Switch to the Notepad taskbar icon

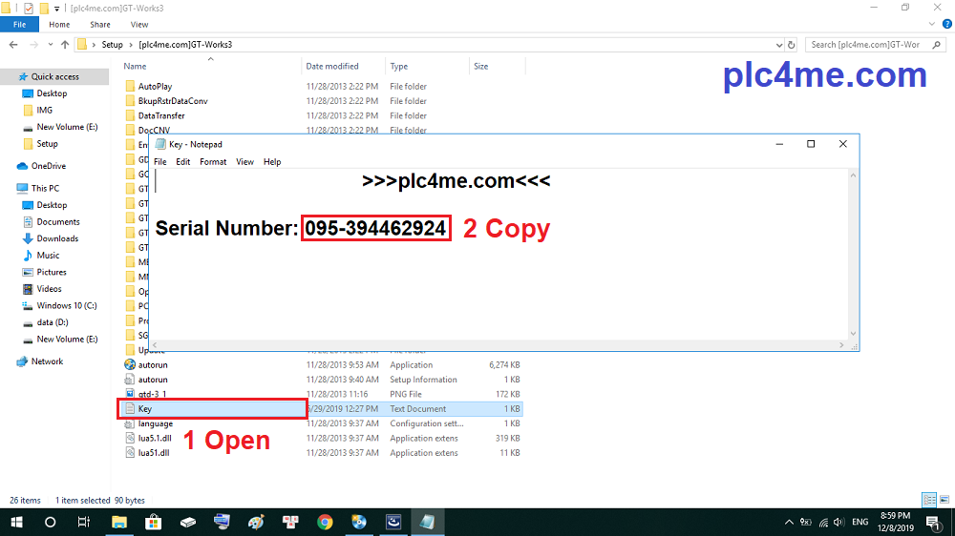(427, 522)
